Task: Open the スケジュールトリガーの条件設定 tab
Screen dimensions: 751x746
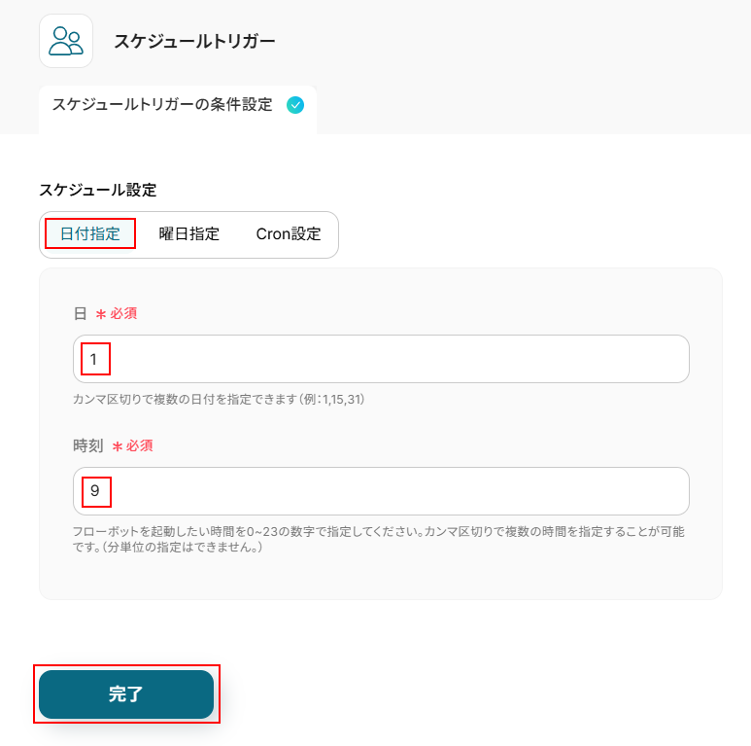Action: 162,105
